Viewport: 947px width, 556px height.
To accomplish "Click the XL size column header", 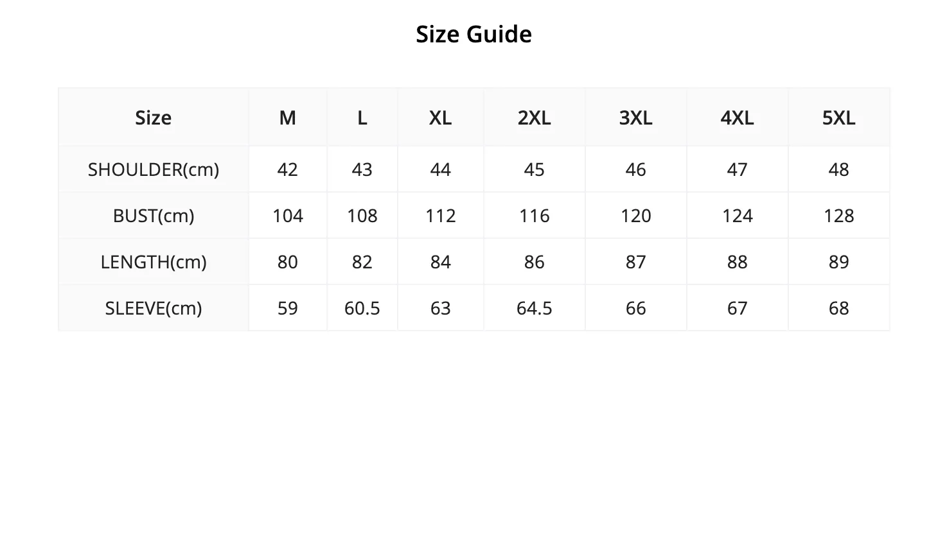I will (x=441, y=117).
